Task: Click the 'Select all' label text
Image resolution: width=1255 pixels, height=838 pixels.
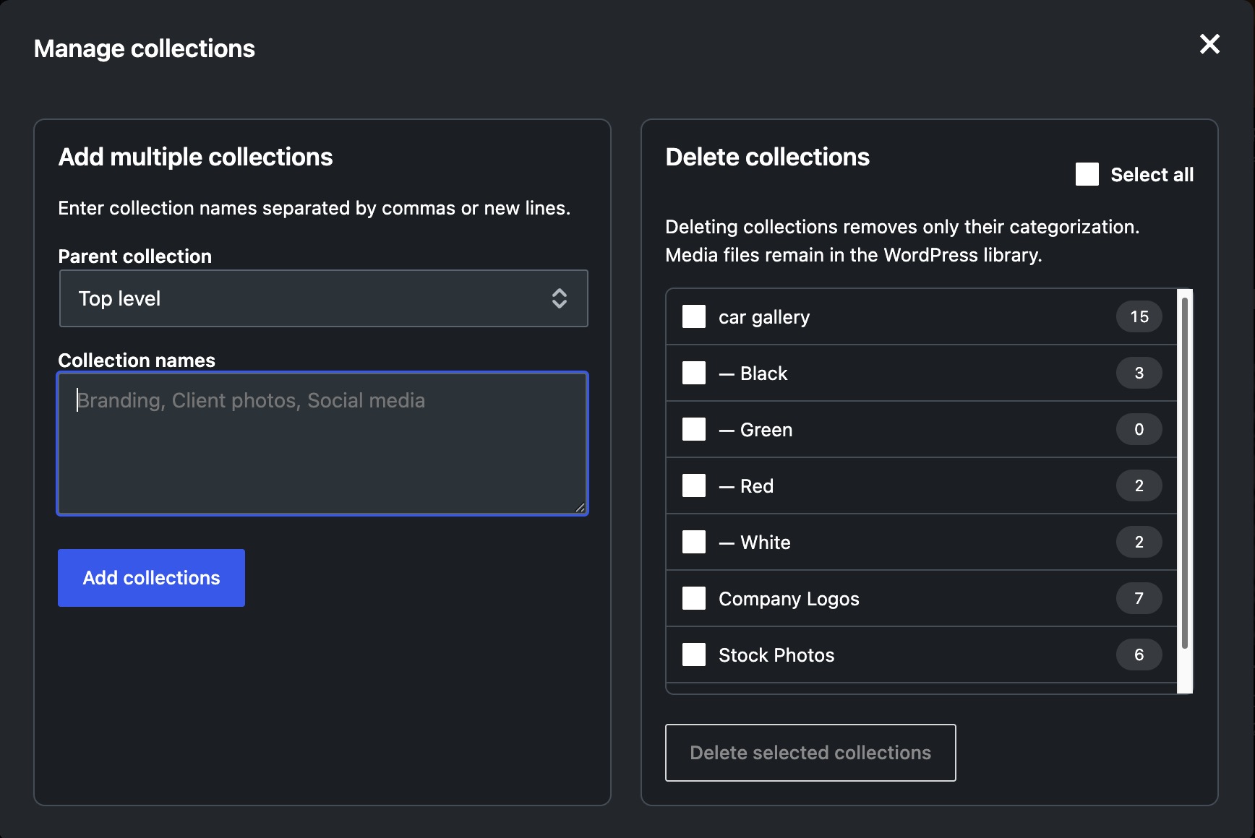Action: click(x=1152, y=175)
